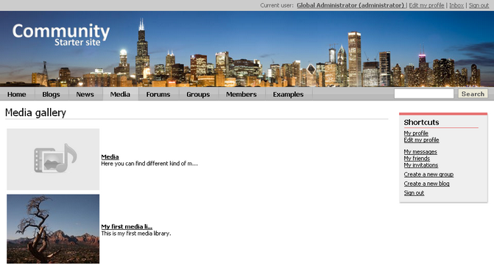The width and height of the screenshot is (494, 274).
Task: Open the Groups tab
Action: click(198, 94)
